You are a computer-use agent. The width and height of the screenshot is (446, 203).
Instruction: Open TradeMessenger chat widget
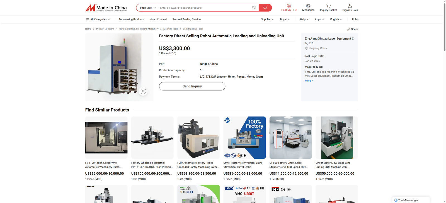click(x=411, y=200)
